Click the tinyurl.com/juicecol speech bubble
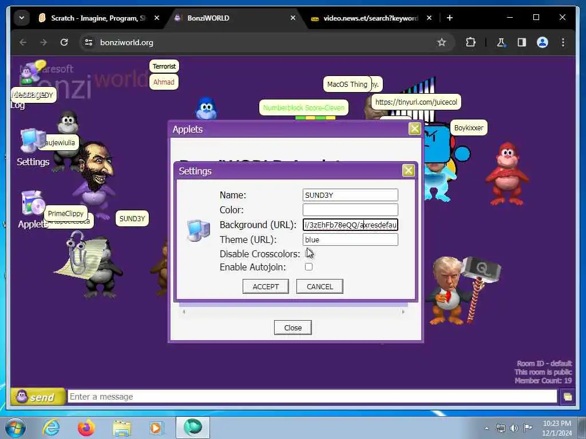The image size is (586, 439). pos(416,102)
